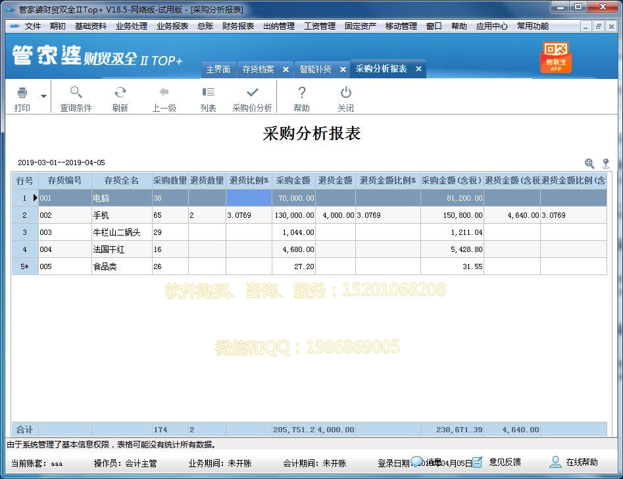
Task: Open the 窗口 menu
Action: (x=434, y=26)
